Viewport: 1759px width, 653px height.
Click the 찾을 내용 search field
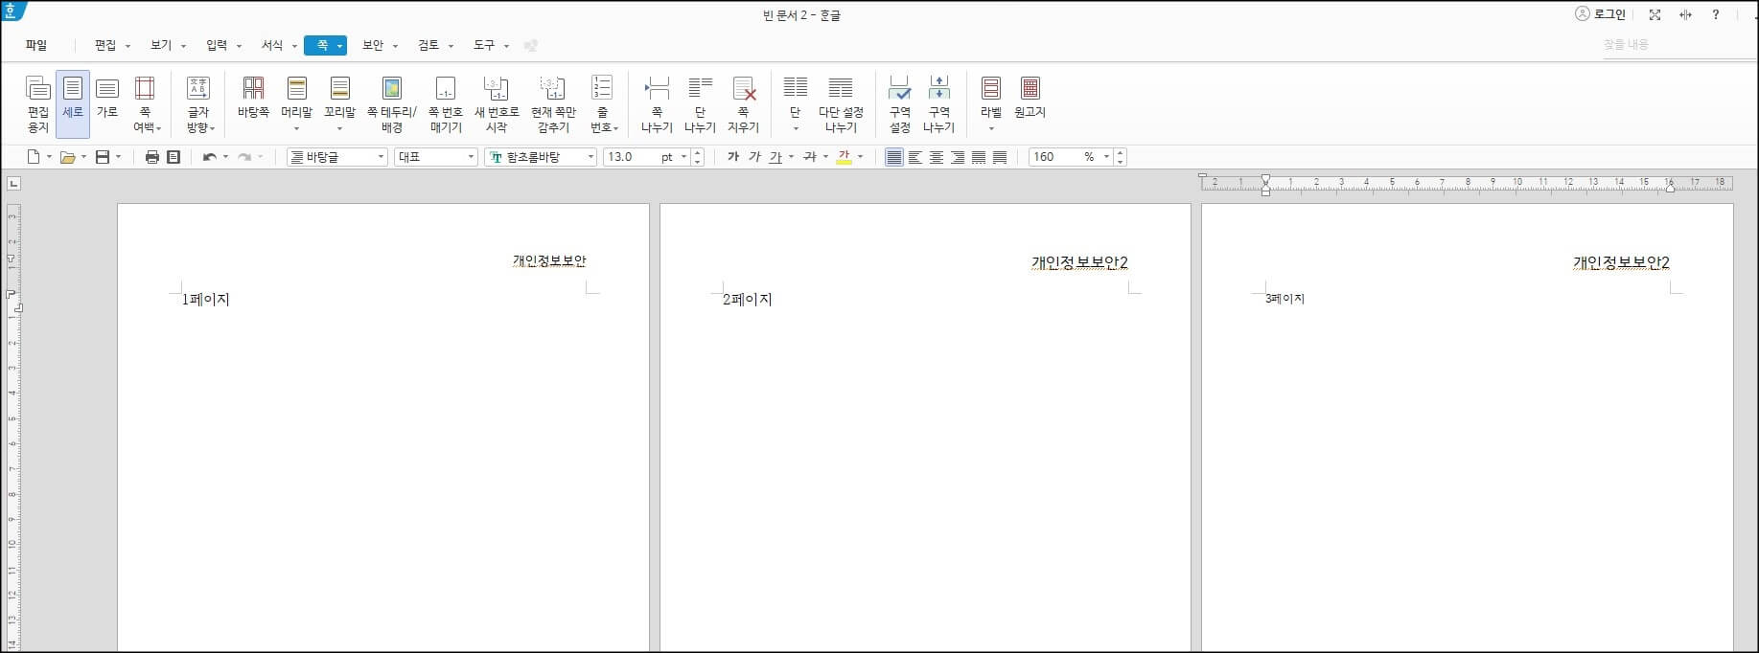[1678, 45]
